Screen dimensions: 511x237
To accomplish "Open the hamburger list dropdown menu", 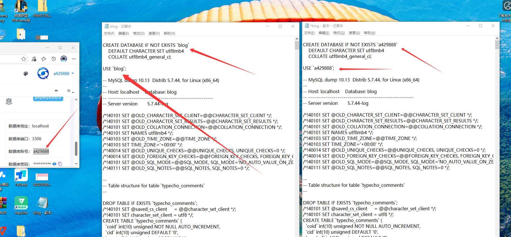I will (70, 91).
